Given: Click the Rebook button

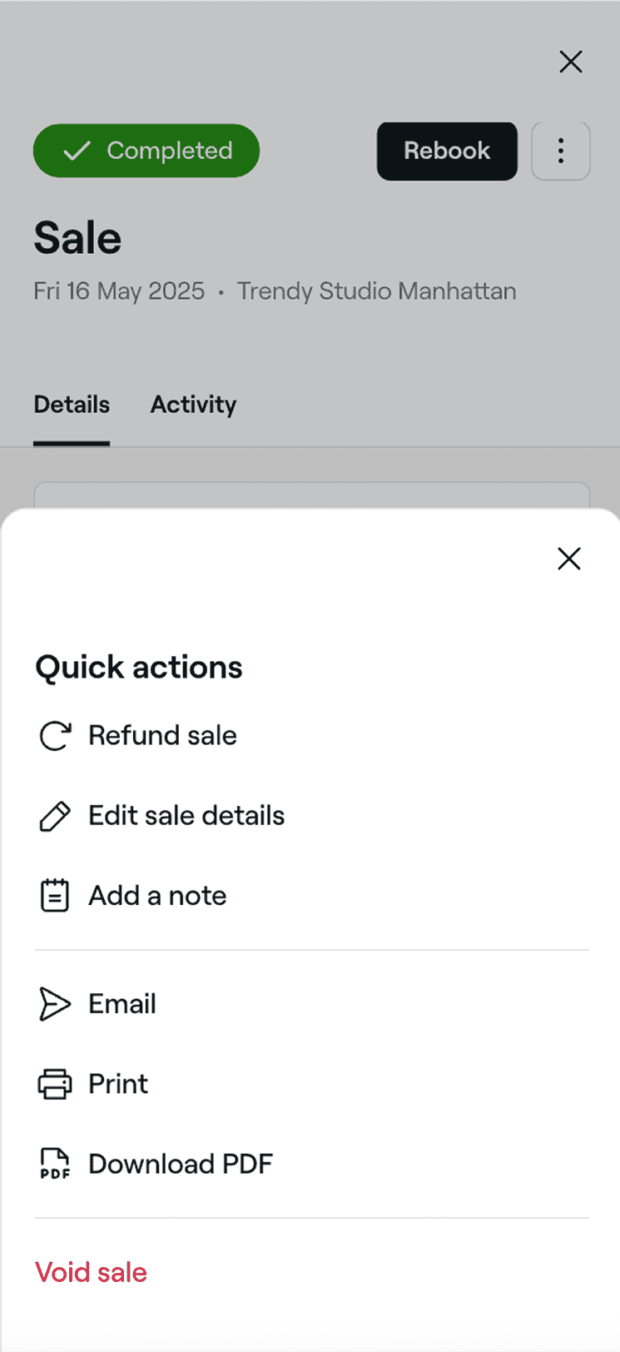Looking at the screenshot, I should 447,151.
